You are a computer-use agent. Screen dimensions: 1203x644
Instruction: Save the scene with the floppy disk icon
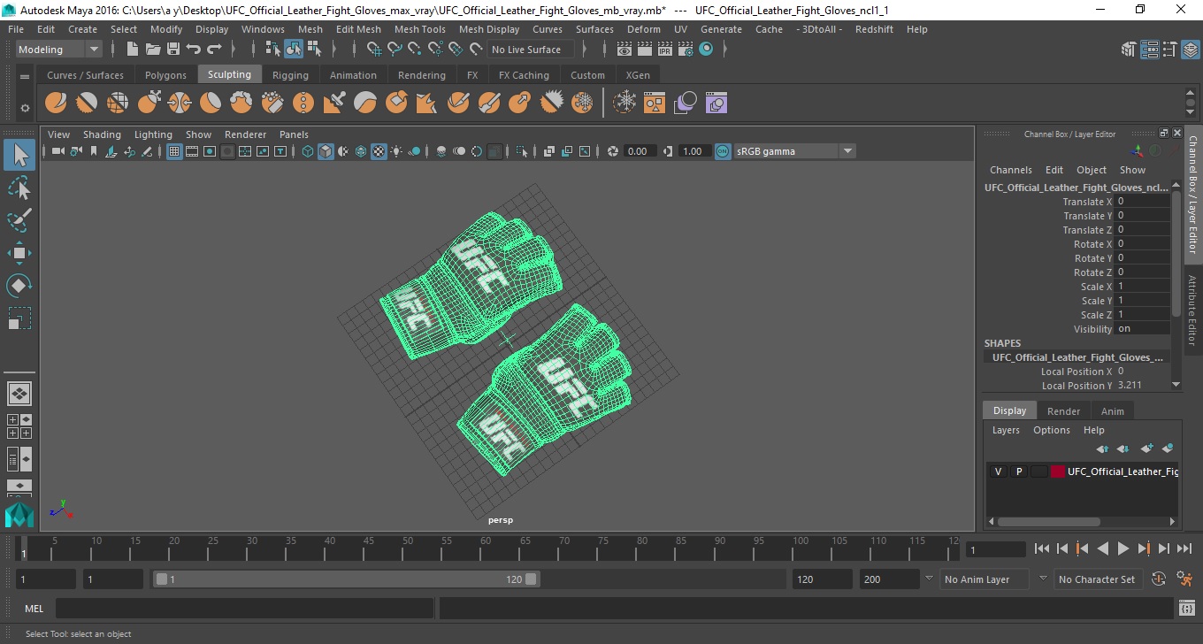pos(173,50)
